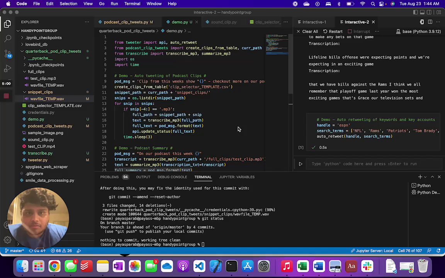Open Spotlight search in menu bar
This screenshot has height=278, width=445.
(x=373, y=4)
